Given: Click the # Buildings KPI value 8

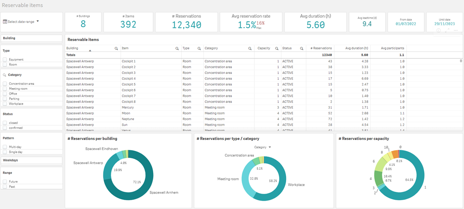Looking at the screenshot, I should pos(83,24).
